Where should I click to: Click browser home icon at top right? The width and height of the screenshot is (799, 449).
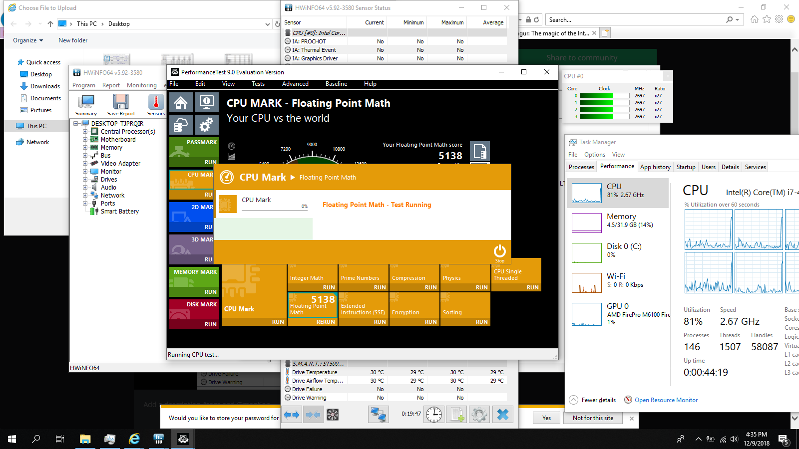(754, 19)
